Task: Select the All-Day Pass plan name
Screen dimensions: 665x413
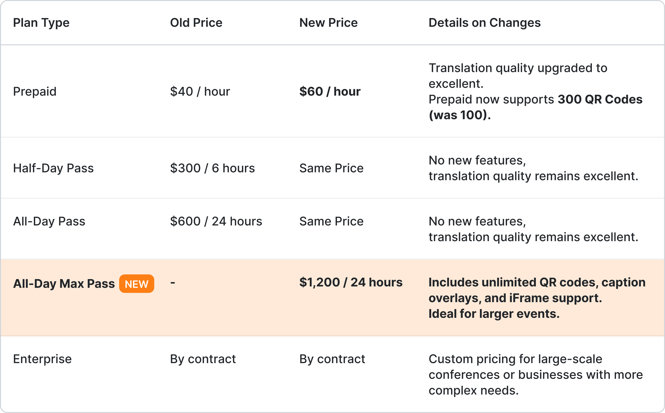Action: [x=49, y=221]
